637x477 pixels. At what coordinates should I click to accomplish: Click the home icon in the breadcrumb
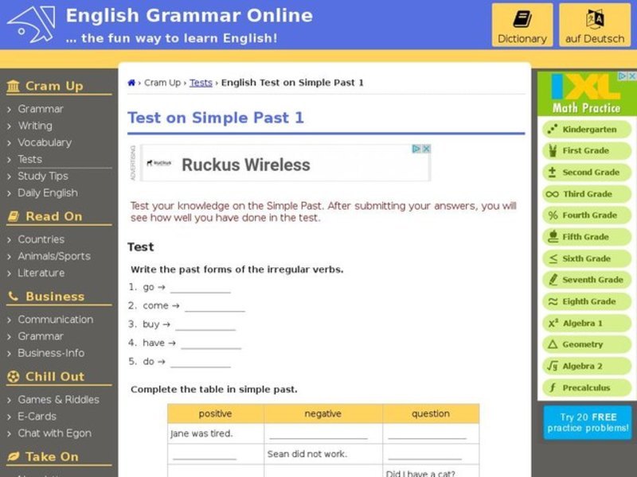pos(131,82)
